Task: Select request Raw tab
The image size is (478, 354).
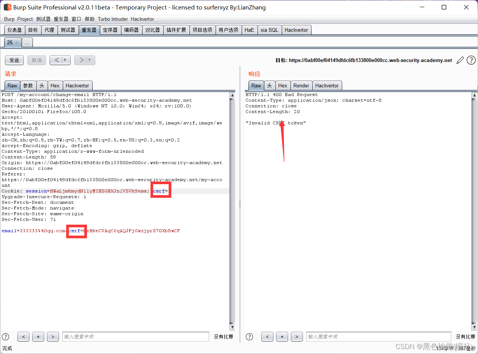Action: (x=12, y=85)
